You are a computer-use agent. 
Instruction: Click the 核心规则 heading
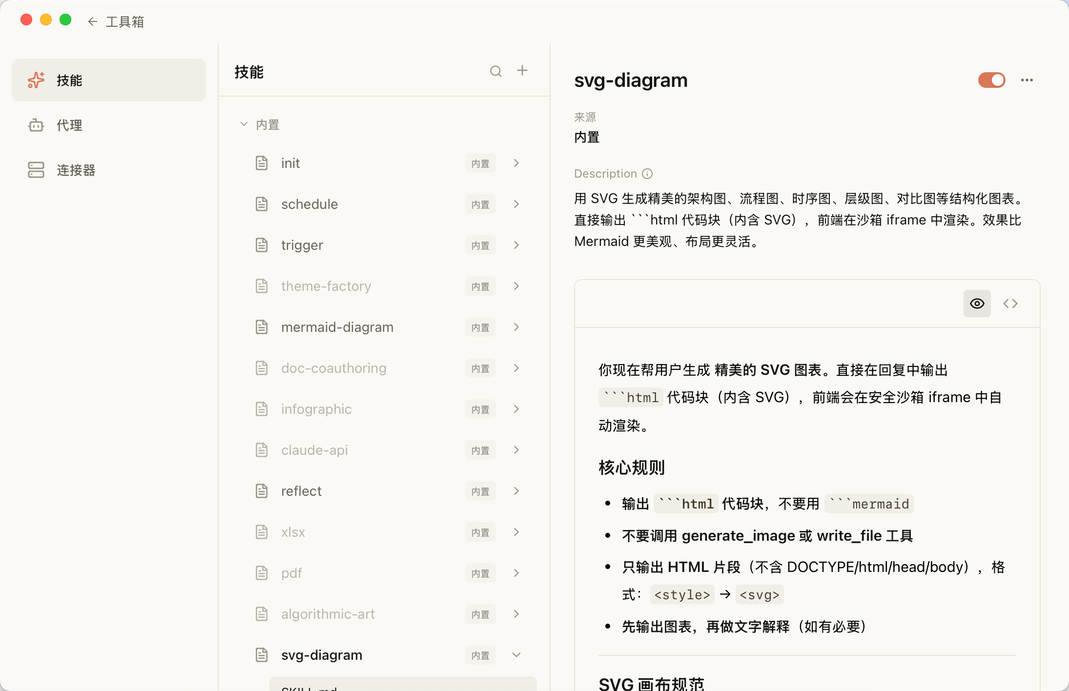tap(632, 467)
